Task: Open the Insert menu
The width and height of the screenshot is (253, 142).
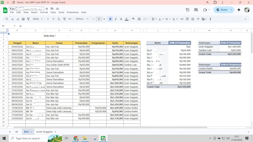Action: (x=34, y=12)
